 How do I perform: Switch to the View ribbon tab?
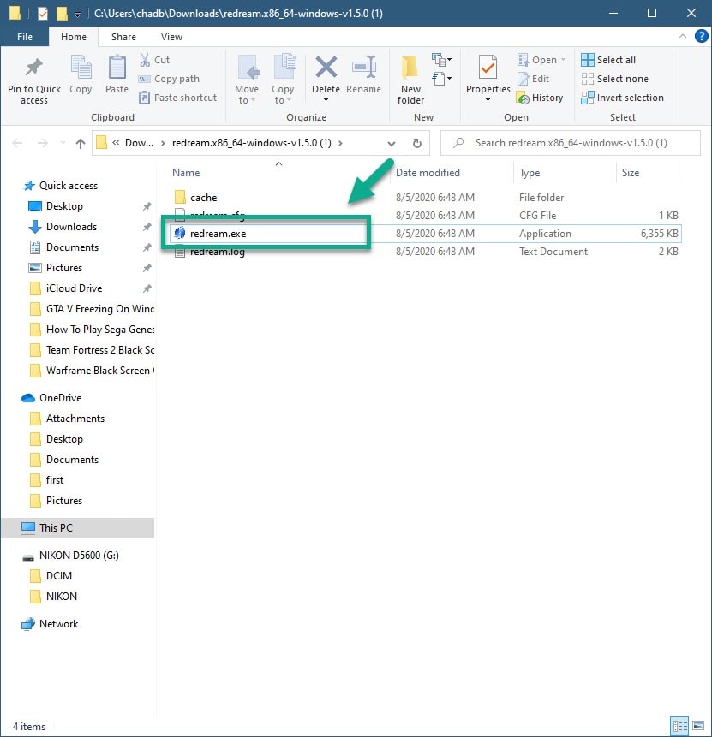point(171,37)
